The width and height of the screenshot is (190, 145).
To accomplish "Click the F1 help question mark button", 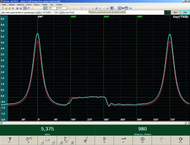I will pyautogui.click(x=9, y=140).
